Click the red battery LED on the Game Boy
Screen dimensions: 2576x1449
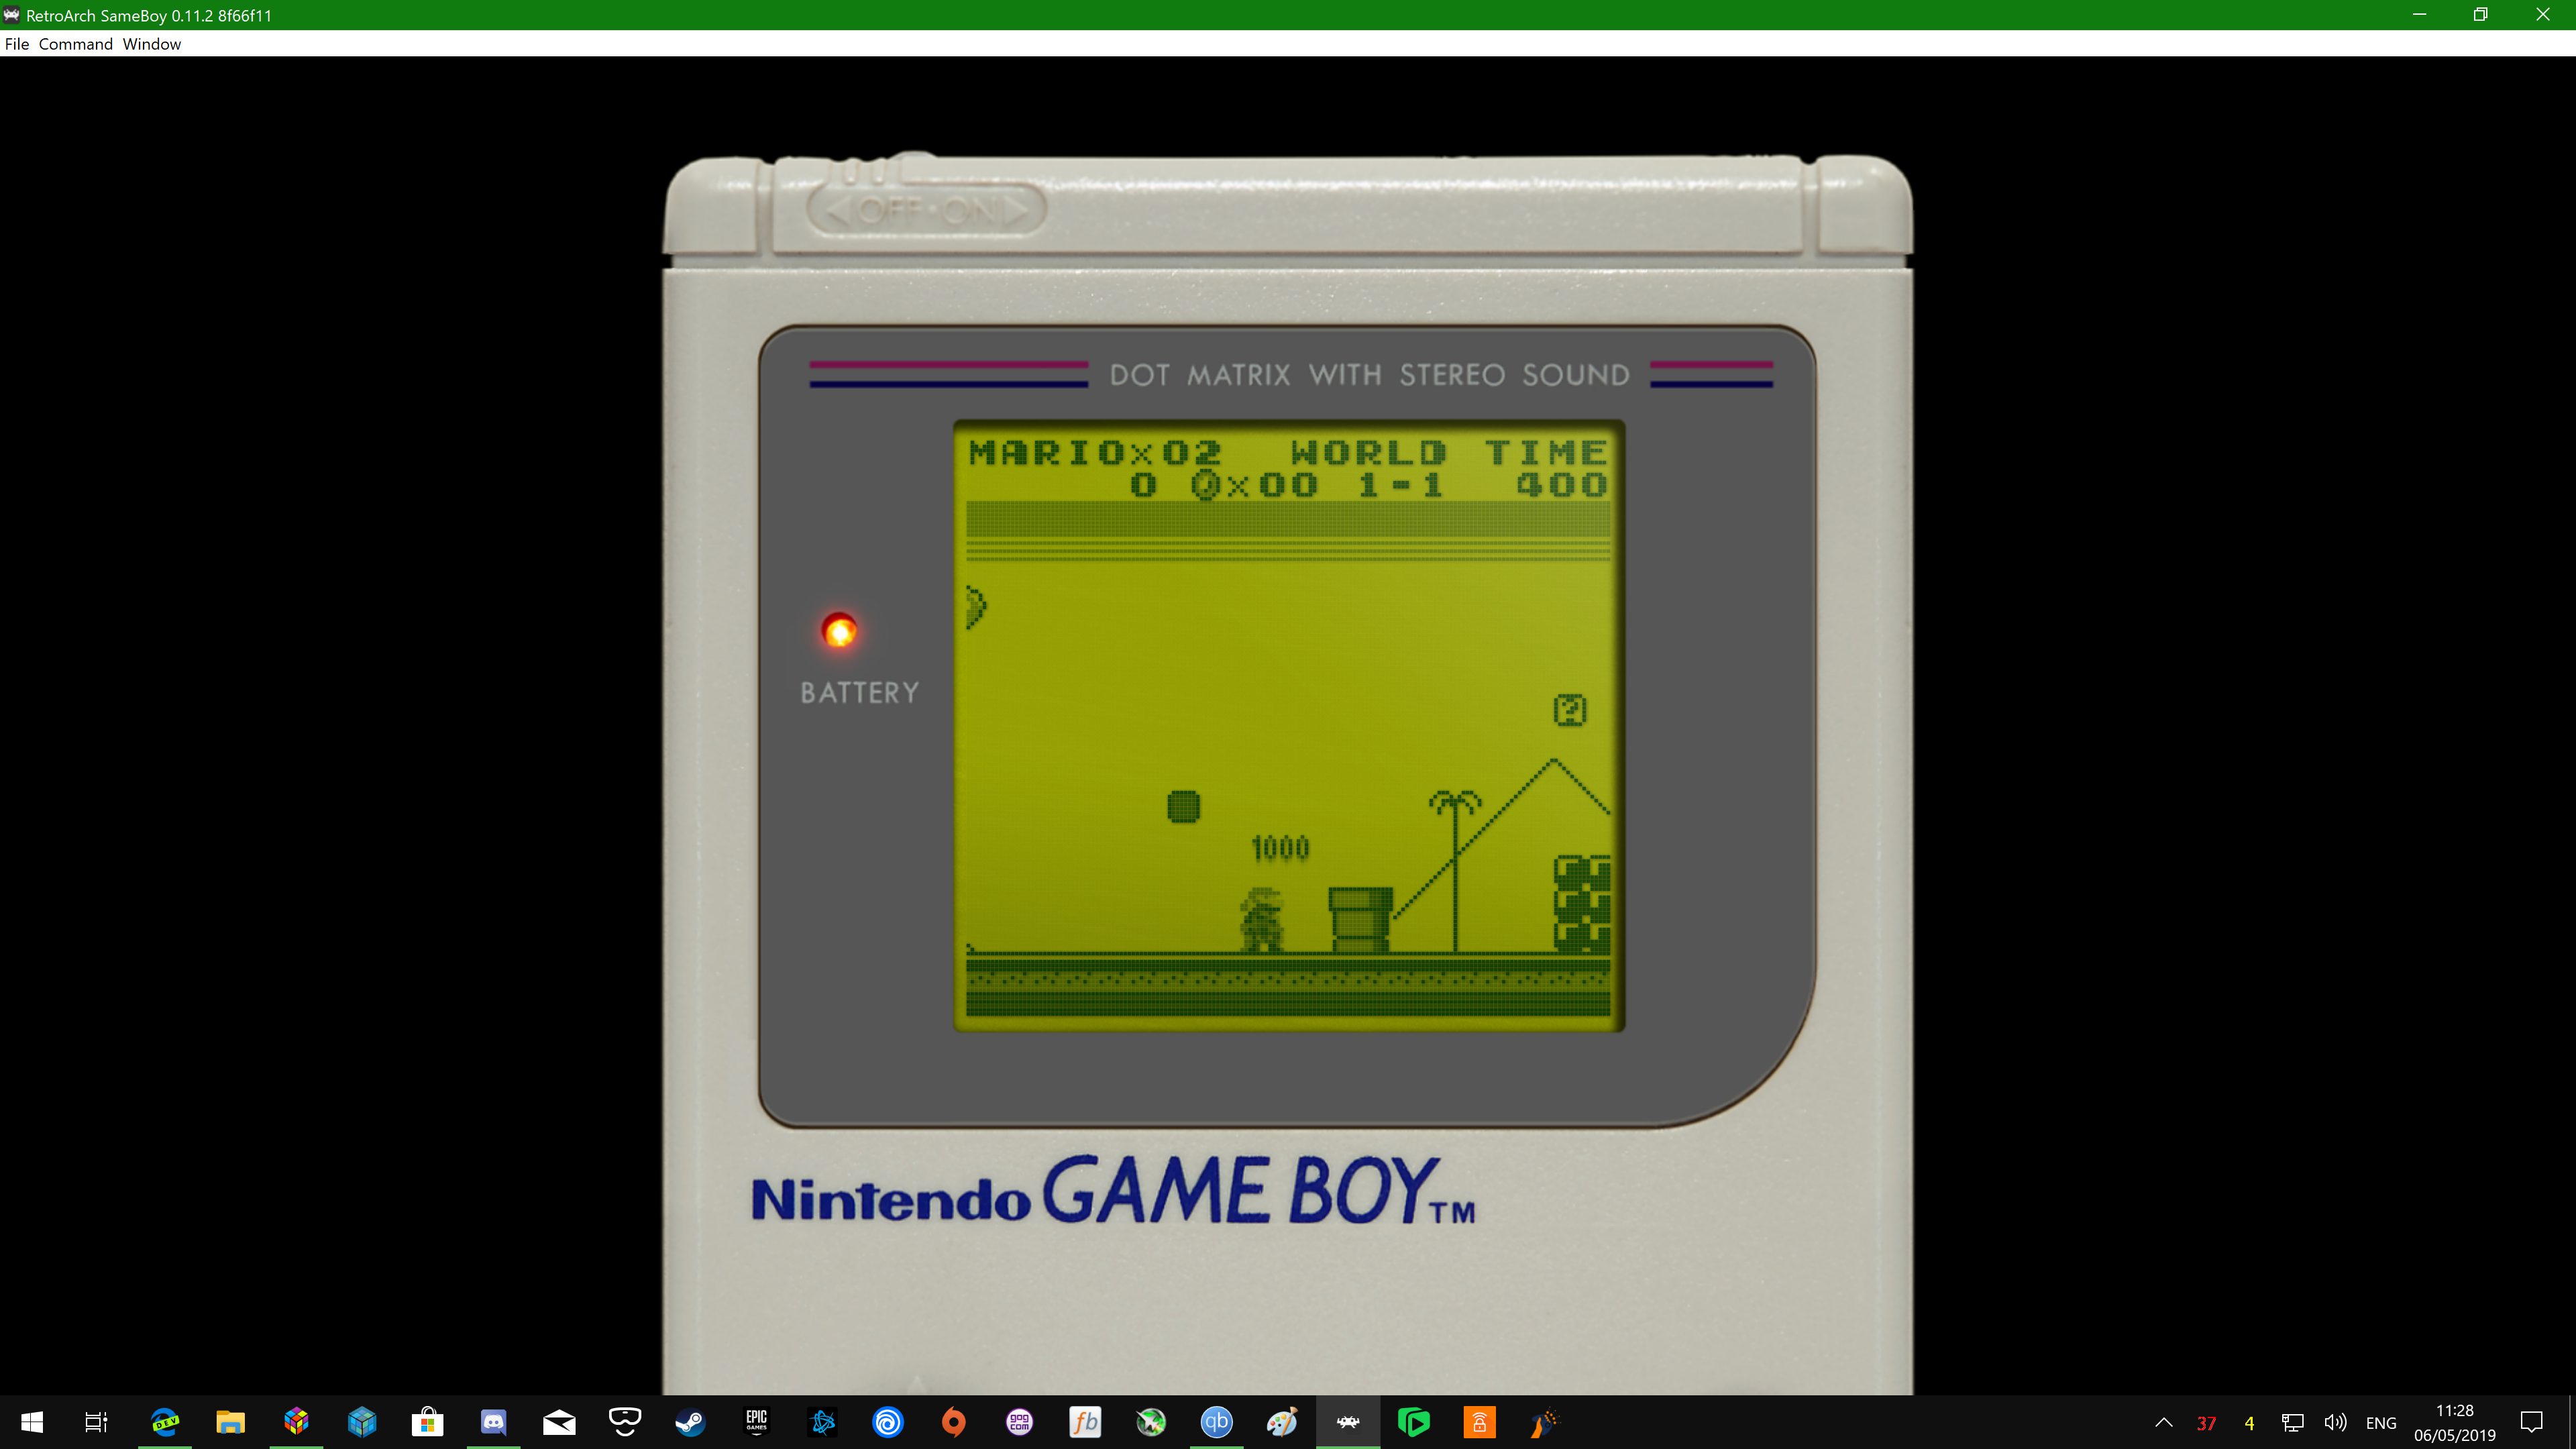click(839, 631)
